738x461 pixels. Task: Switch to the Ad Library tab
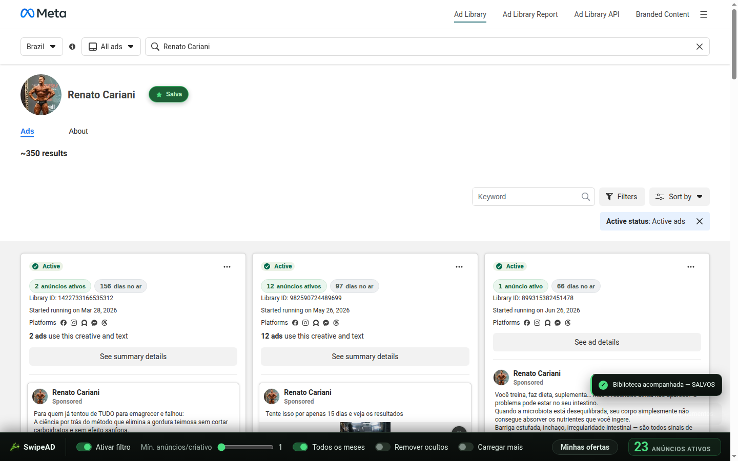[x=470, y=14]
